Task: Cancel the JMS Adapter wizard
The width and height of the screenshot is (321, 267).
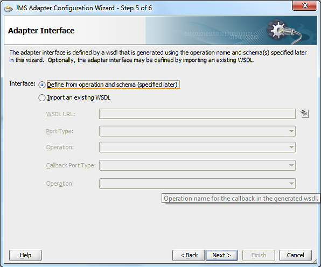Action: click(295, 255)
